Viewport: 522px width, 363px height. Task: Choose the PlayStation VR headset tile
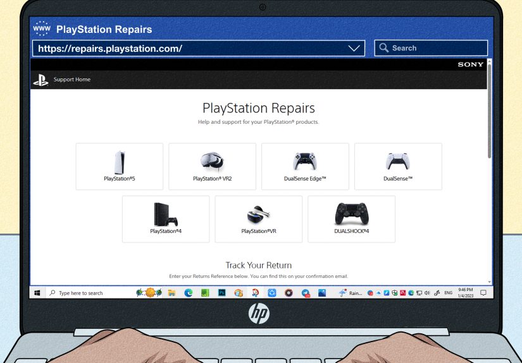[259, 219]
